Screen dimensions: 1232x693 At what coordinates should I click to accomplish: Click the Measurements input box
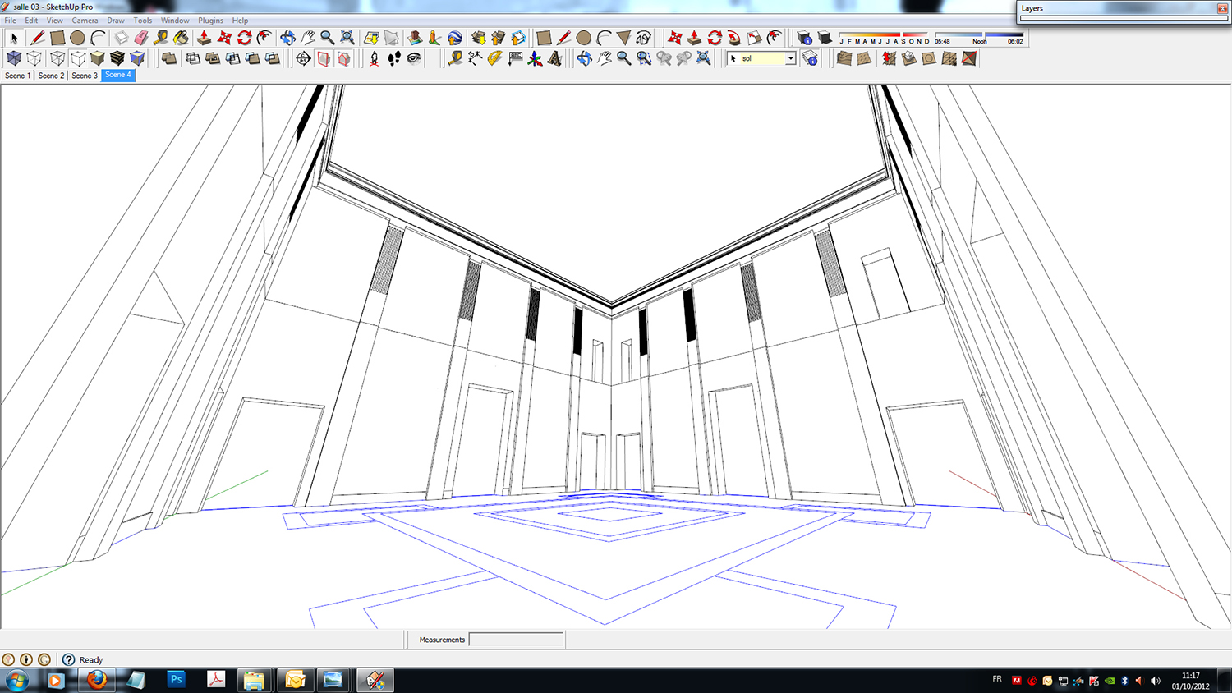tap(516, 640)
